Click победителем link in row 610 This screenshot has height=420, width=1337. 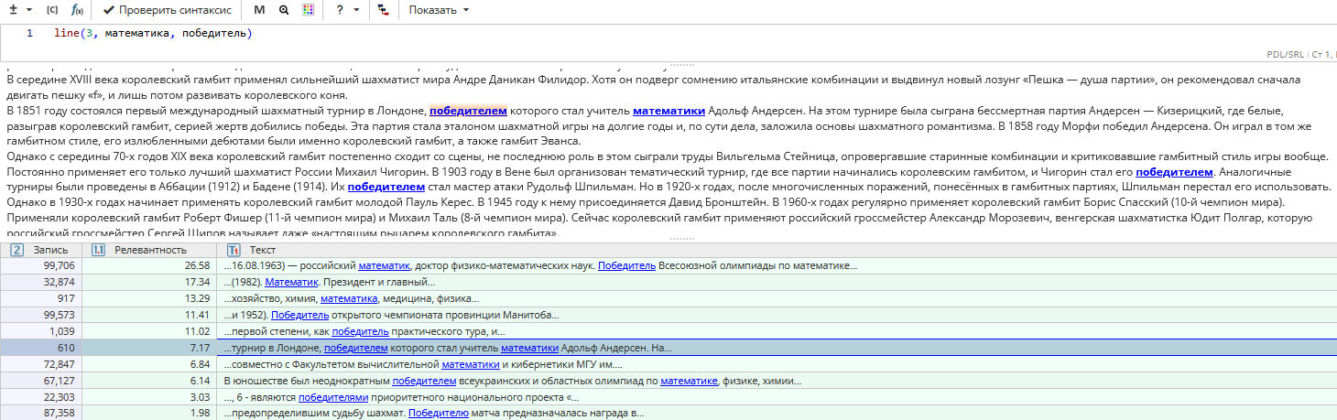[x=357, y=348]
